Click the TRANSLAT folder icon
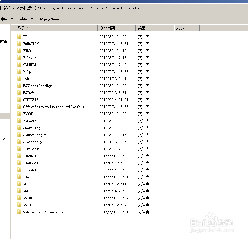248x239 pixels. pos(19,163)
